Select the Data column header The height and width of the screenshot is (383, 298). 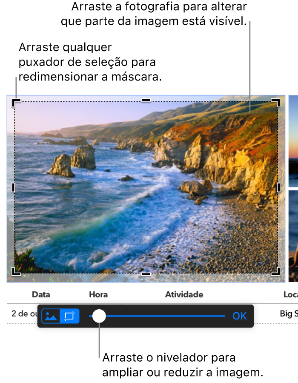(41, 294)
